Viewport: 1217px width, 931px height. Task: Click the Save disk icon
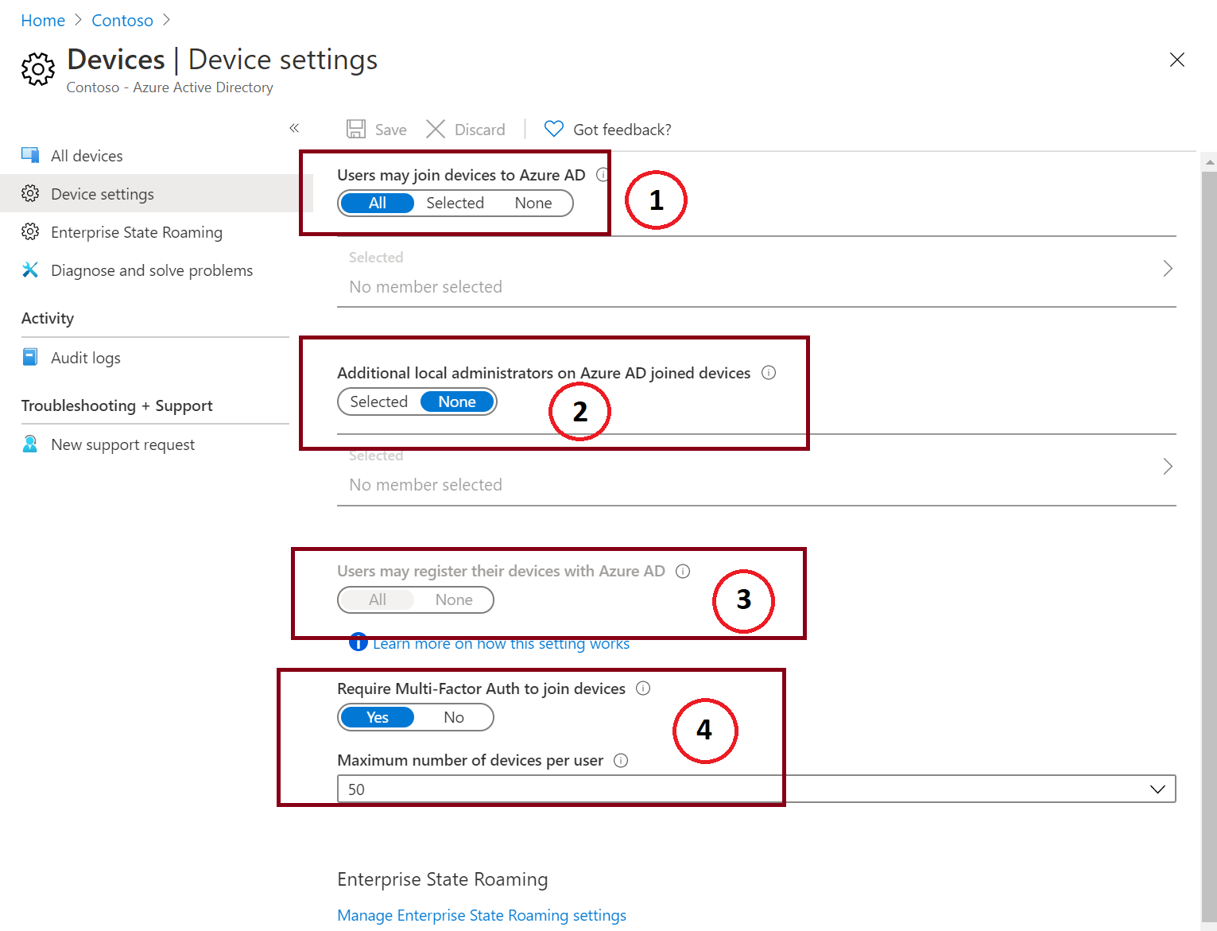[356, 129]
